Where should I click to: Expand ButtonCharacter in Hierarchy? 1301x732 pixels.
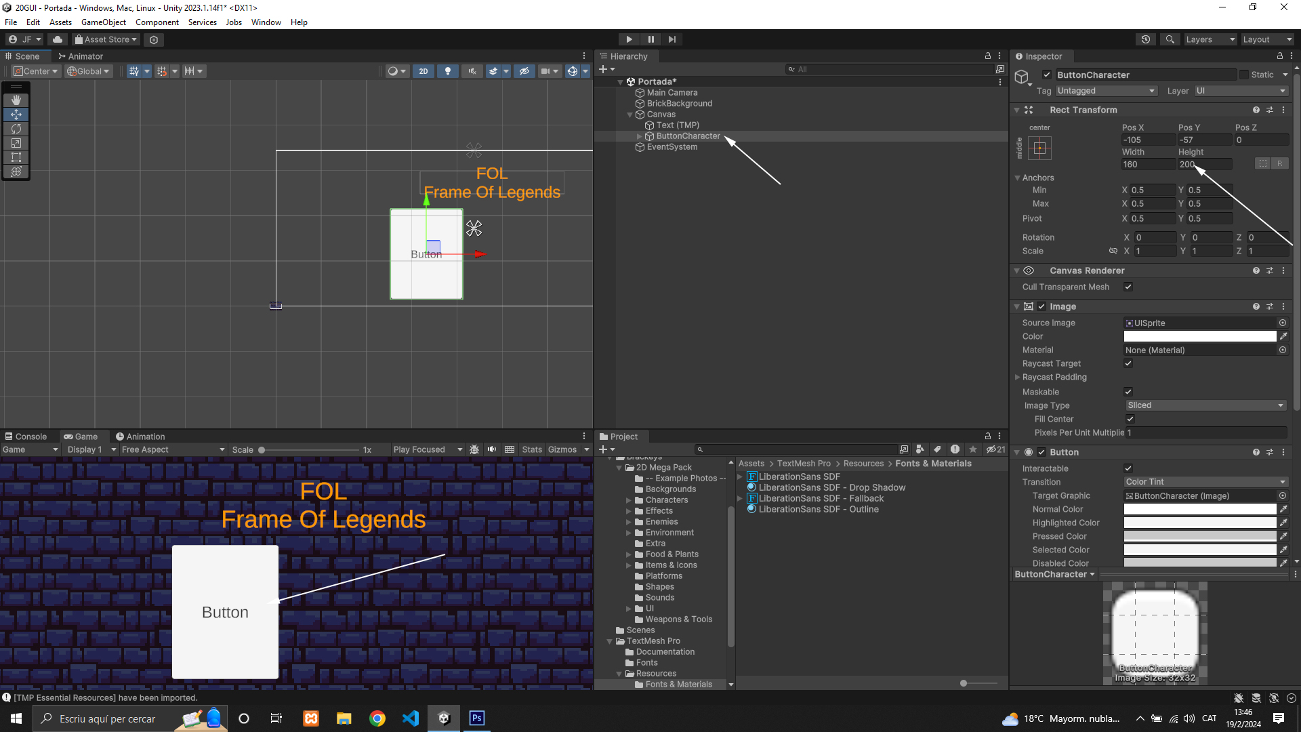point(639,136)
